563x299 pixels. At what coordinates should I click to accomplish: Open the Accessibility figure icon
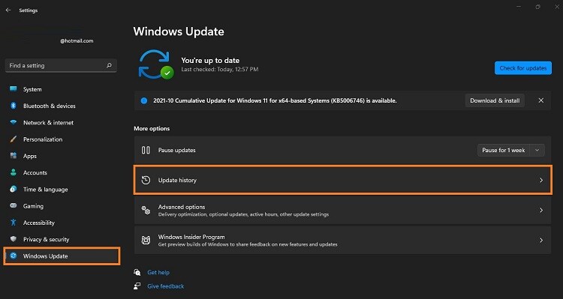(x=14, y=223)
